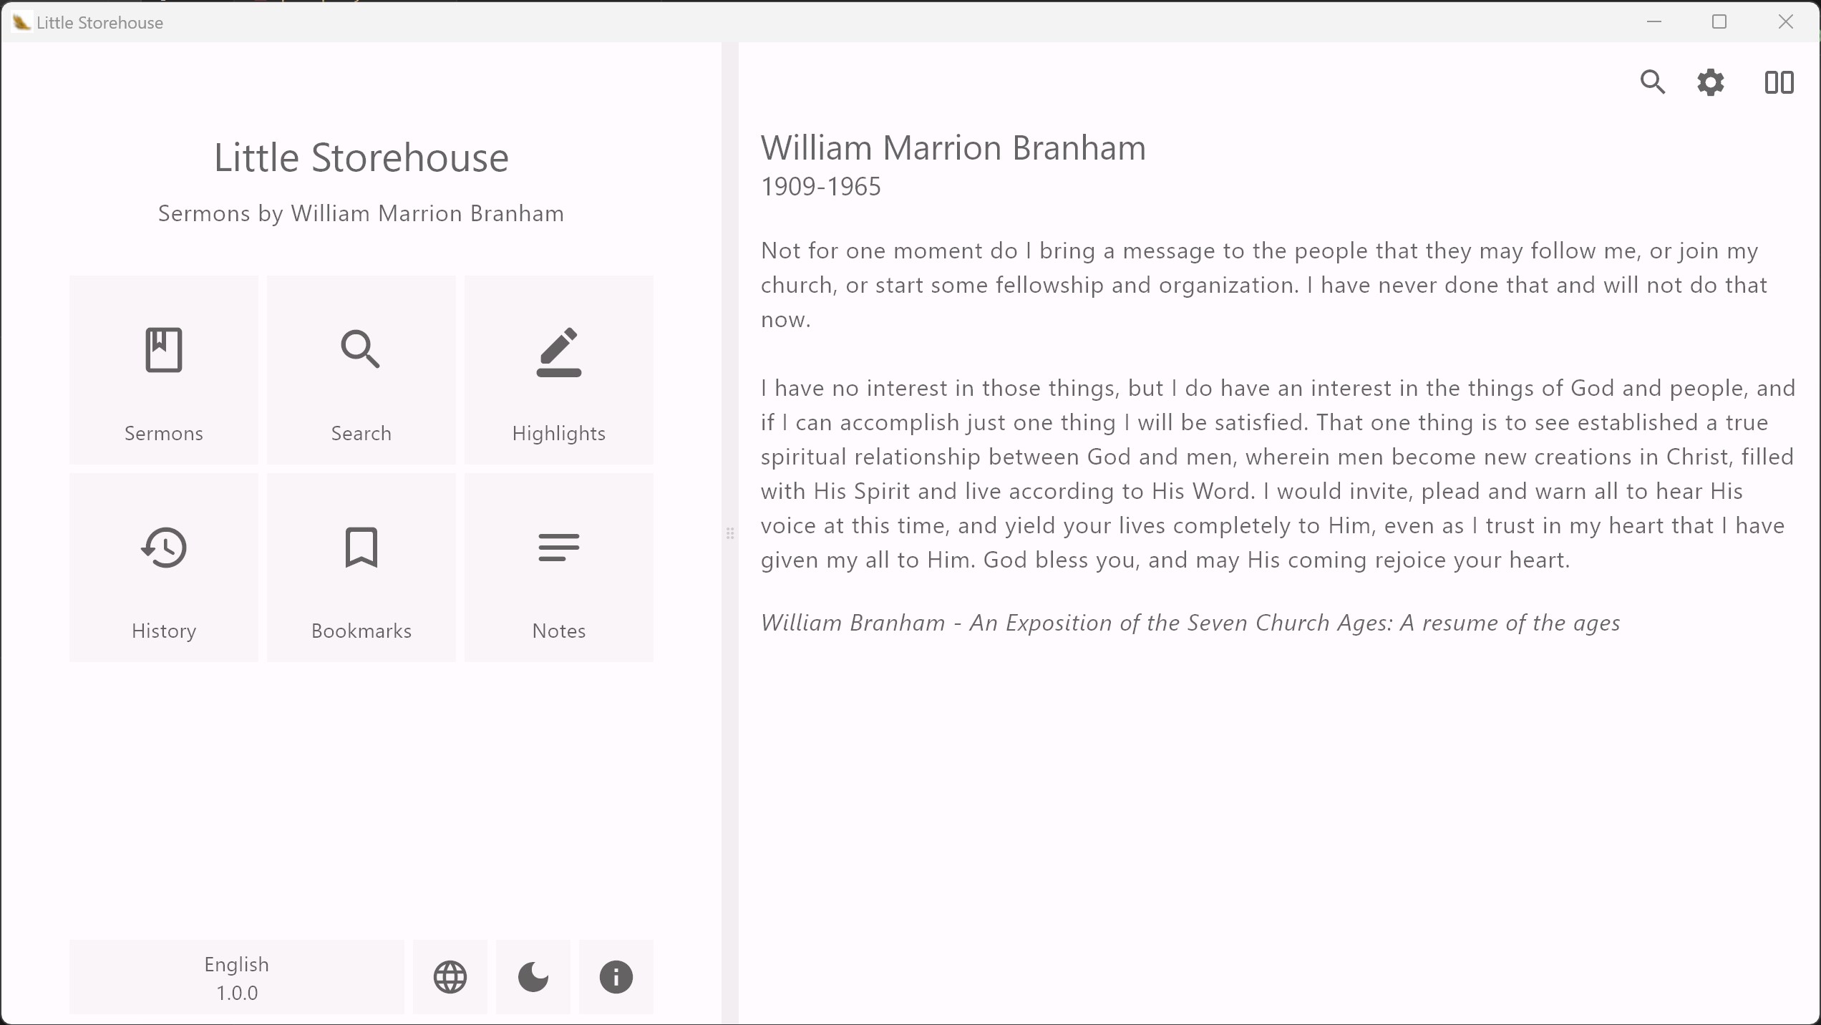Open the Search magnifier tile
The height and width of the screenshot is (1025, 1821).
pyautogui.click(x=361, y=370)
